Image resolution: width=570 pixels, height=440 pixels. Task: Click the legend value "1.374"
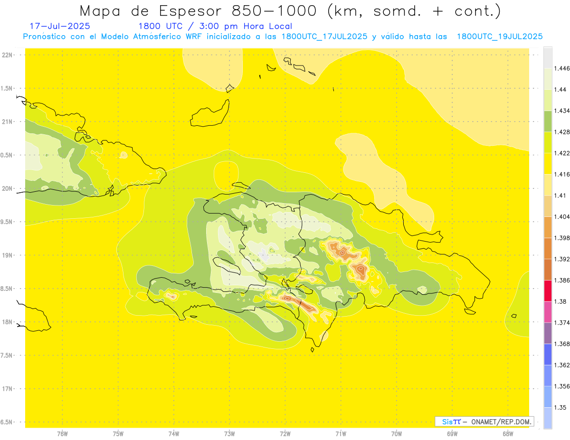[x=562, y=323]
